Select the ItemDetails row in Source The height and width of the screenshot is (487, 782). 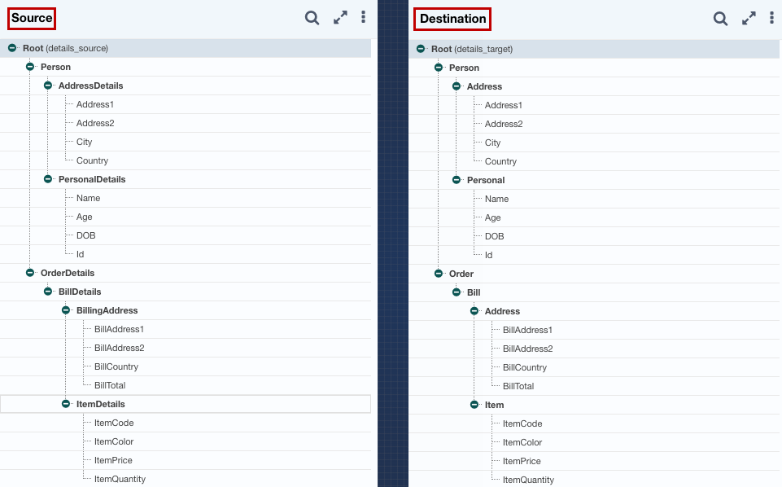[x=186, y=404]
